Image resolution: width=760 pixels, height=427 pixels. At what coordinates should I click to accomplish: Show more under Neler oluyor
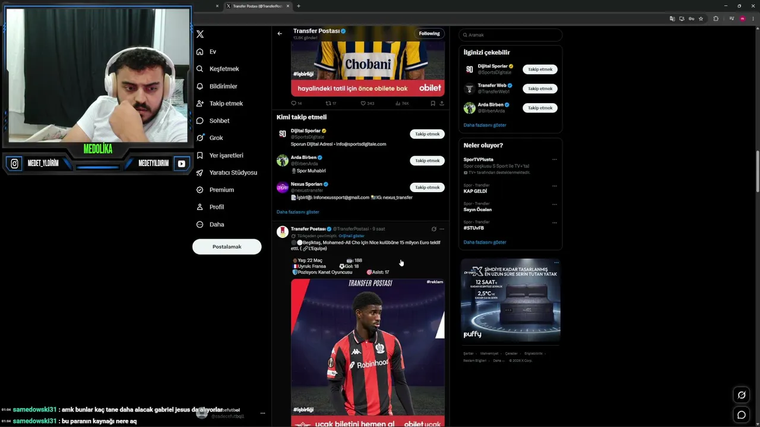[485, 242]
